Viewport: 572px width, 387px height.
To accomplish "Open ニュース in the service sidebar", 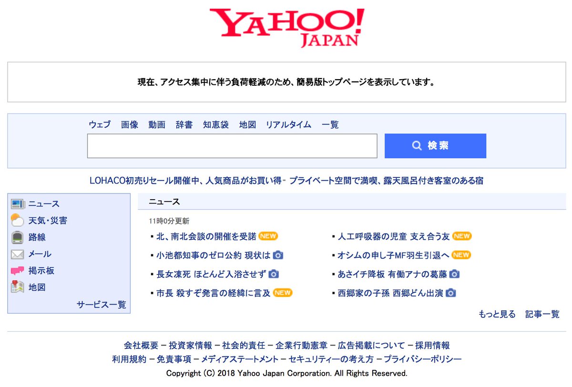I will coord(44,204).
